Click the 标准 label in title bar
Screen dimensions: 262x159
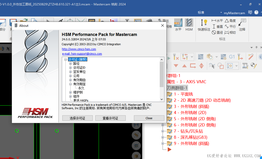[x=201, y=13]
